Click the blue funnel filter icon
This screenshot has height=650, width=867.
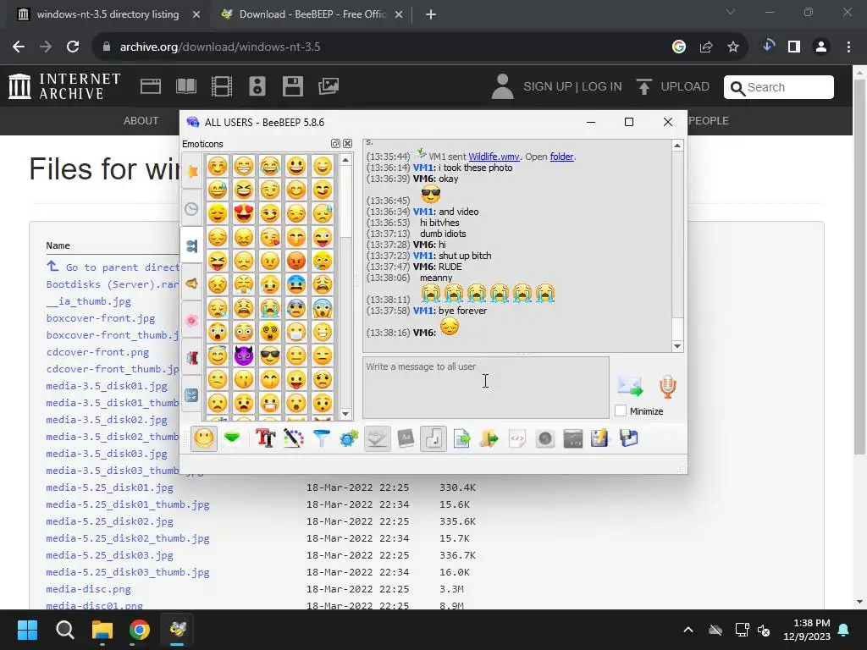coord(321,439)
